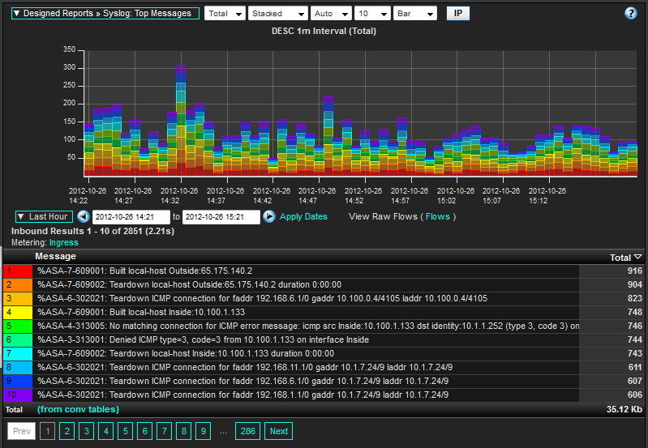Open the Last Hour time range menu
Image resolution: width=648 pixels, height=448 pixels.
(x=43, y=217)
